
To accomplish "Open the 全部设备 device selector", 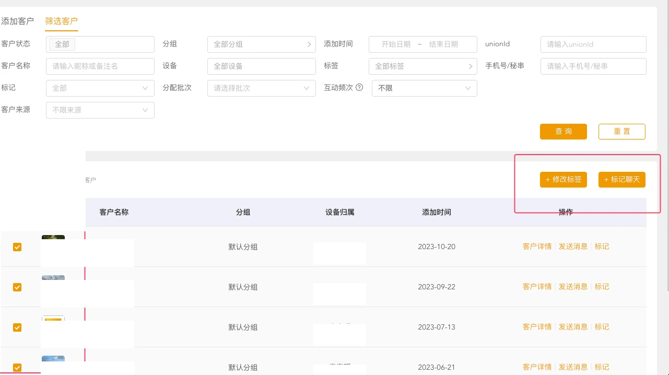I will 261,66.
